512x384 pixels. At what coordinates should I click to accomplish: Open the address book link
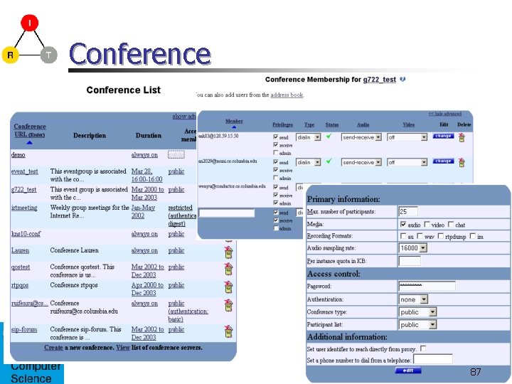[287, 95]
